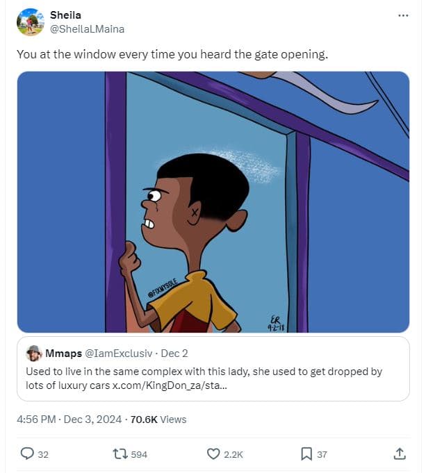Open the three-dot more options menu
Image resolution: width=426 pixels, height=473 pixels.
(403, 15)
